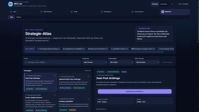Image resolution: width=199 pixels, height=112 pixels.
Task: Click the purple Bibliothek badge icon
Action: 163,12
